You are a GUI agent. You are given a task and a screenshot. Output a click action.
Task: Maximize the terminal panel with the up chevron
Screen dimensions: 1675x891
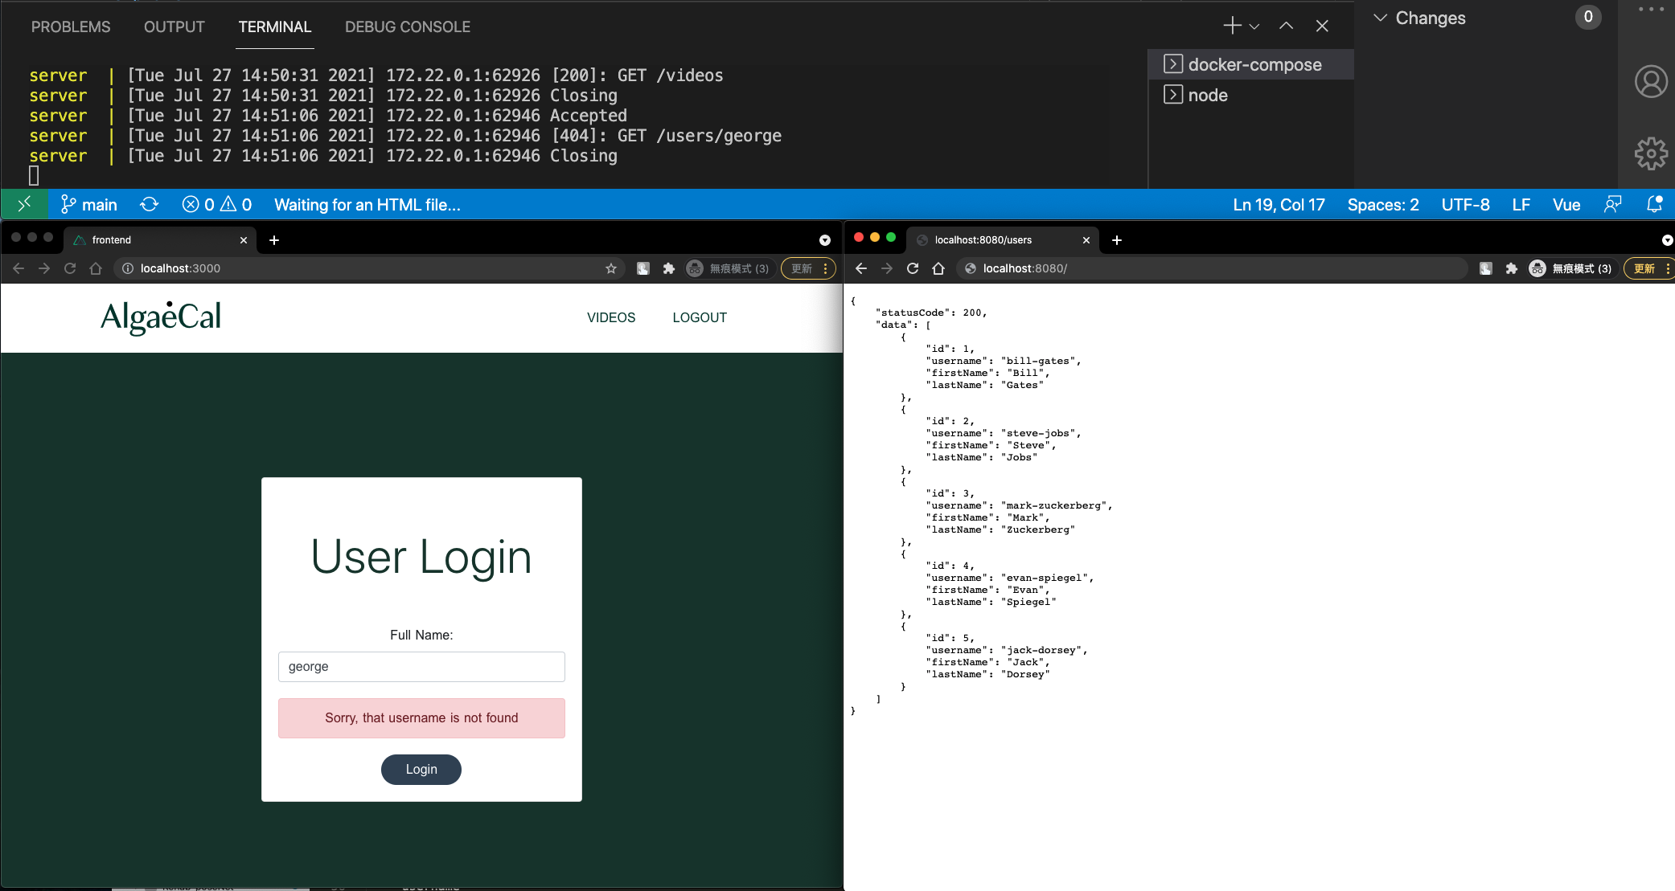[x=1287, y=26]
